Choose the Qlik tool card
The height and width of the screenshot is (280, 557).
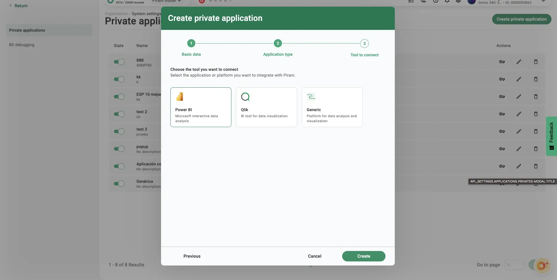coord(266,107)
